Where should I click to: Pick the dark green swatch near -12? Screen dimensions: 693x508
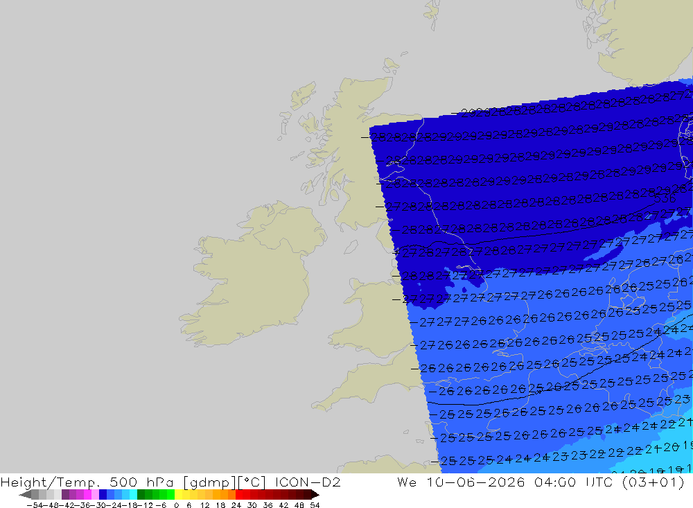point(141,494)
